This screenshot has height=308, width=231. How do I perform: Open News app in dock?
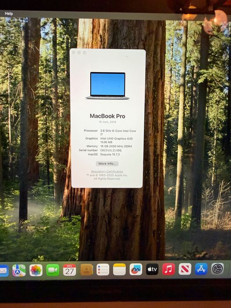click(185, 269)
